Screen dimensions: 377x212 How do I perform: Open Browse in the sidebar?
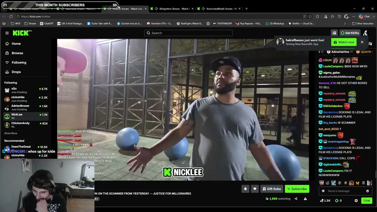pyautogui.click(x=17, y=53)
